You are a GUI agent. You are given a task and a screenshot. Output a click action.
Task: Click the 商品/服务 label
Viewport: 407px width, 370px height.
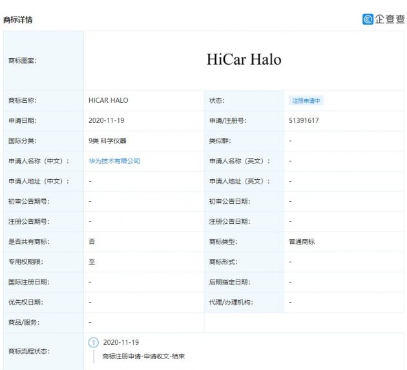(x=24, y=322)
